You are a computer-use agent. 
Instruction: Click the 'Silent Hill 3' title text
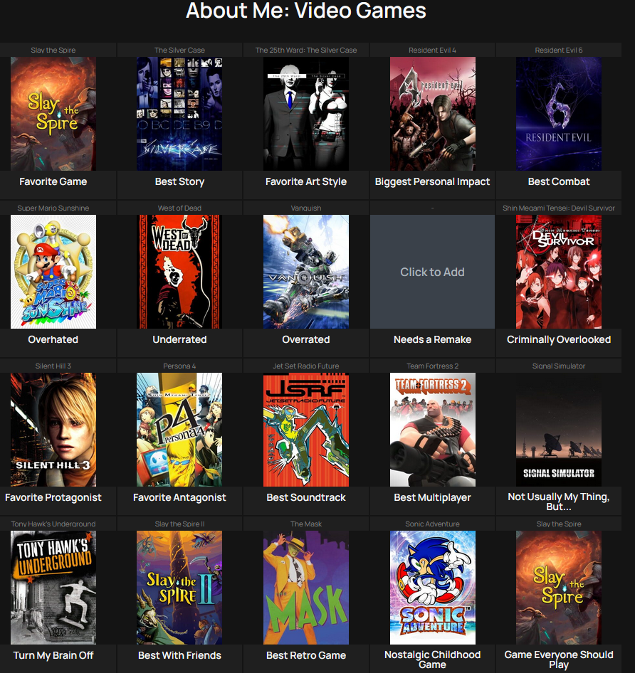pos(53,366)
